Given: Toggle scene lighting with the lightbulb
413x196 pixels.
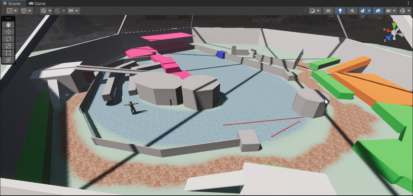Looking at the screenshot, I should pos(340,11).
